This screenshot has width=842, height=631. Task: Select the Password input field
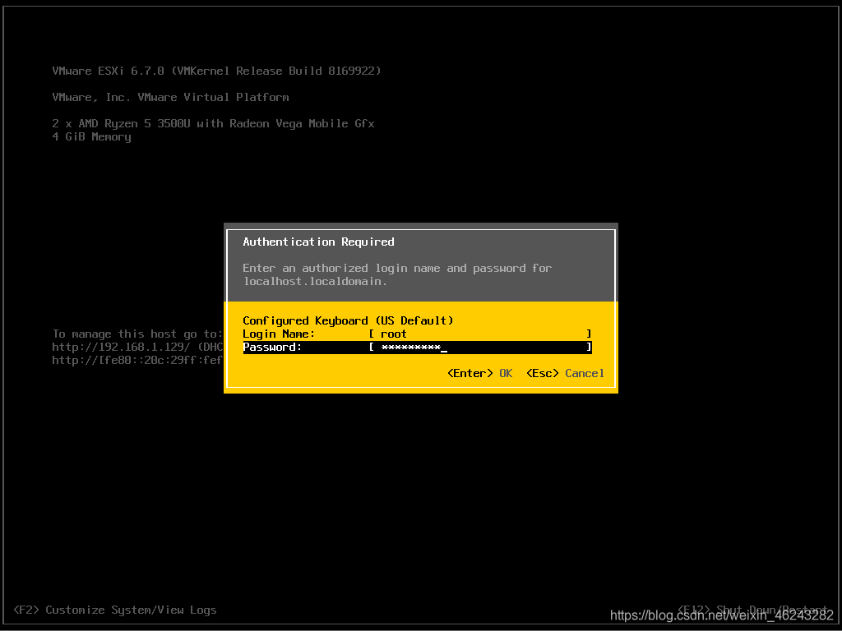480,348
